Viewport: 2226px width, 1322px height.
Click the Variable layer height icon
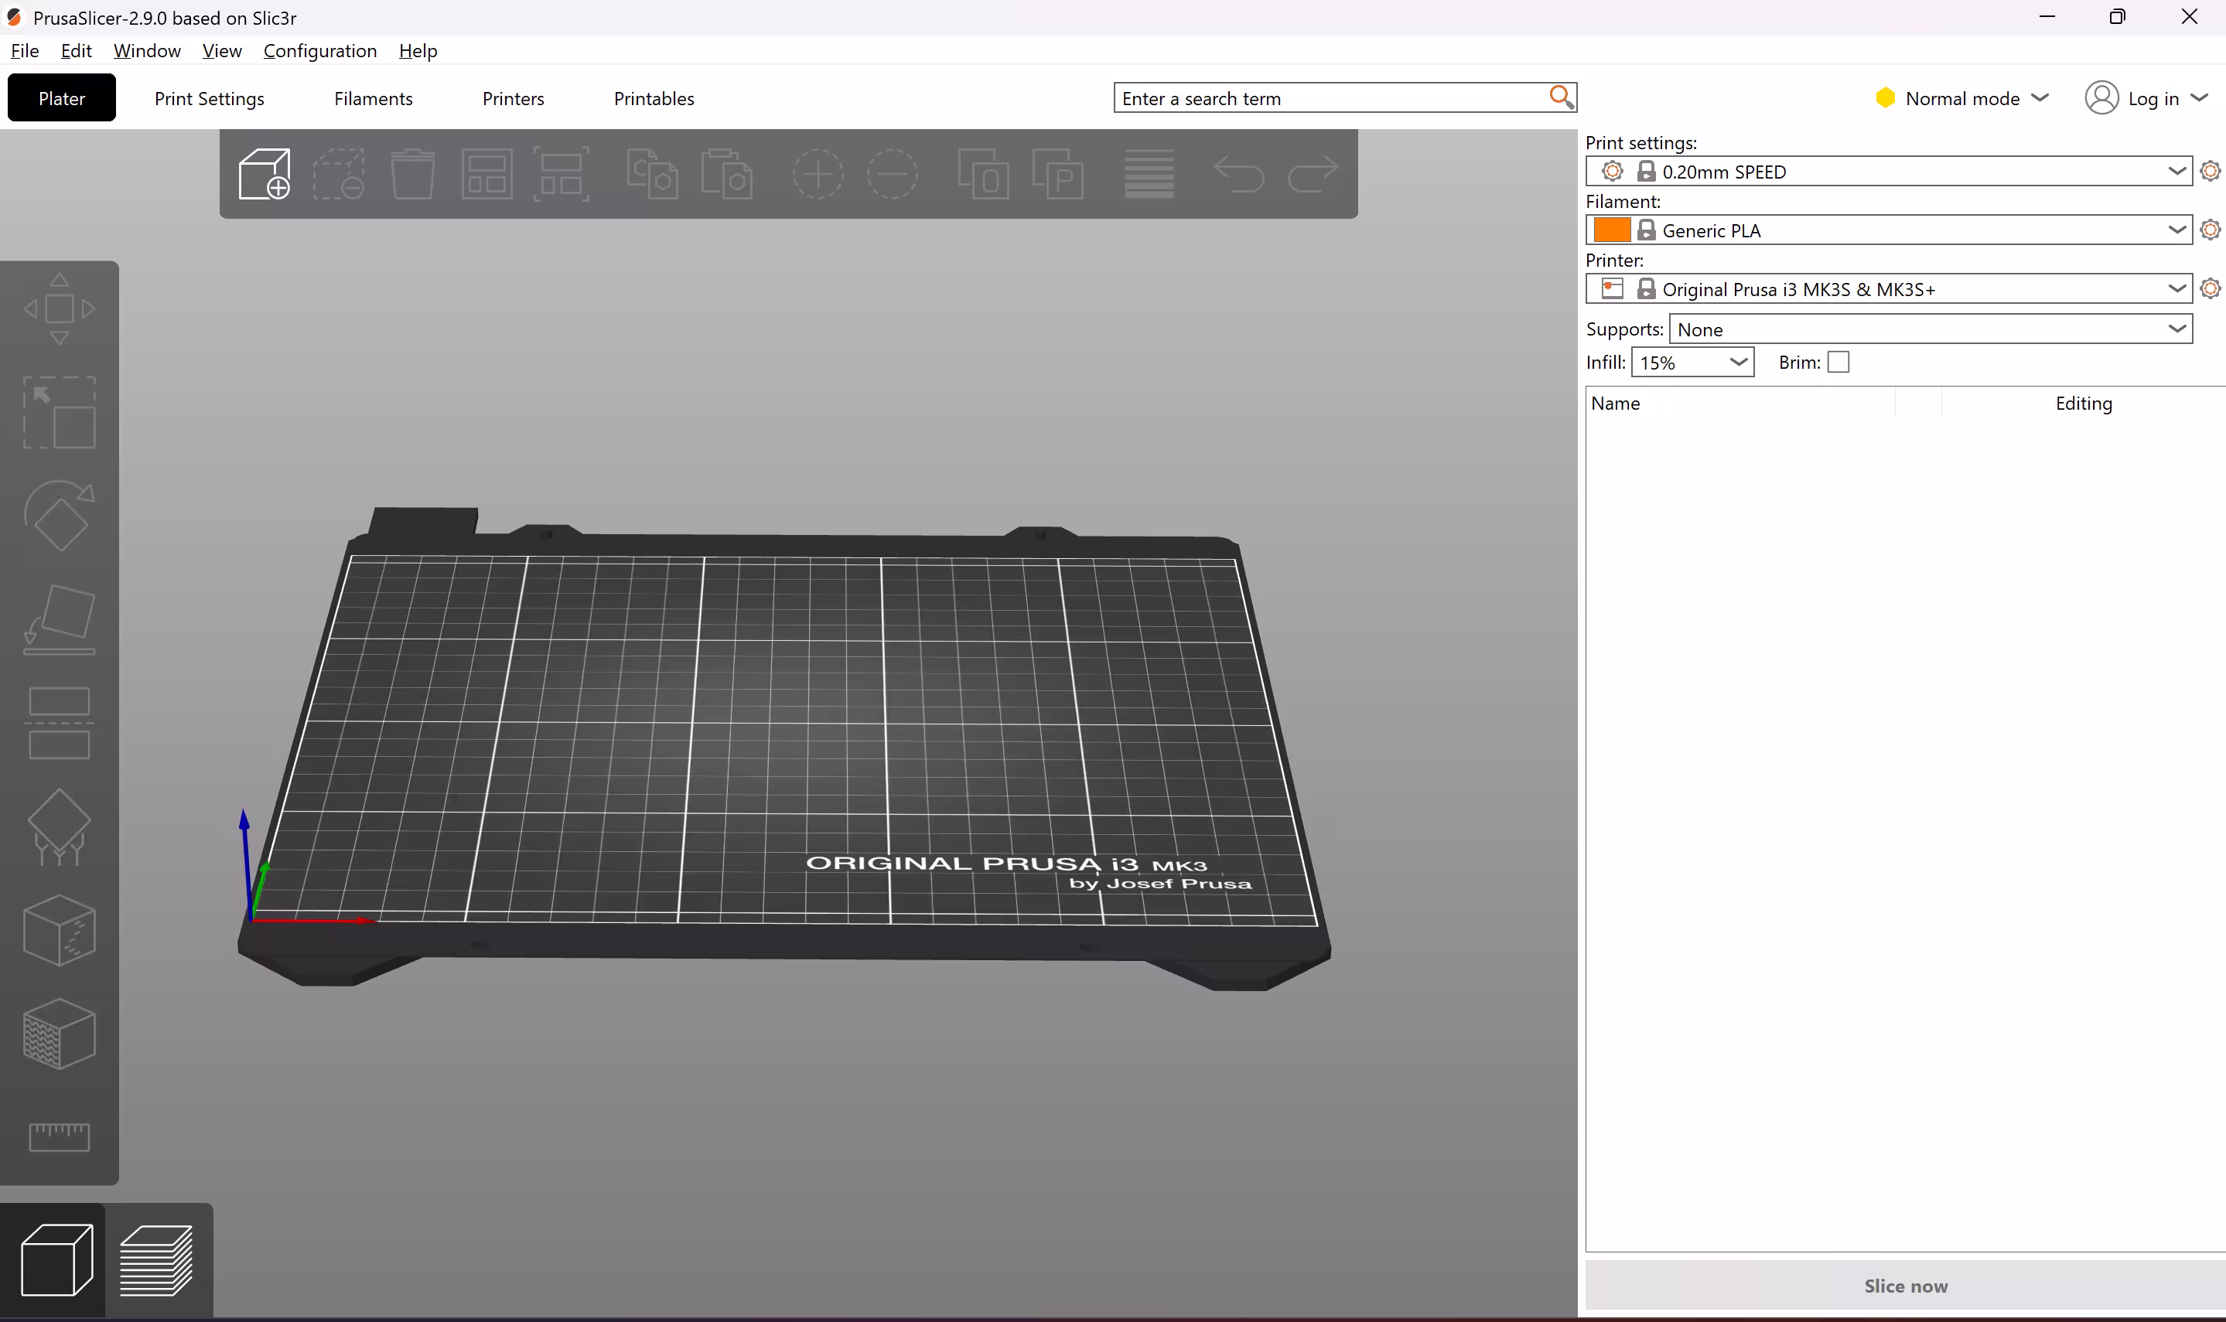(1149, 173)
